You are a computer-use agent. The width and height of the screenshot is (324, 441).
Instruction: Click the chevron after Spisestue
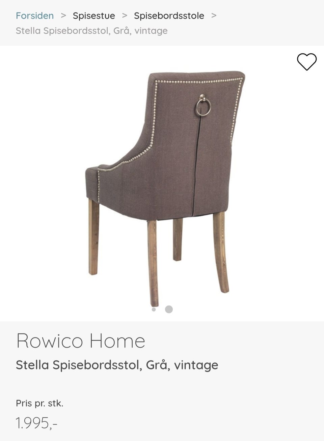click(x=125, y=15)
